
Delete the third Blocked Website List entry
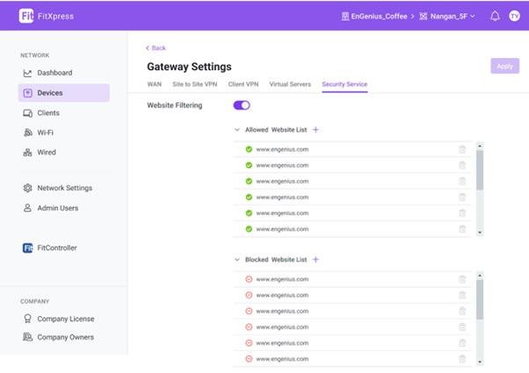[462, 311]
